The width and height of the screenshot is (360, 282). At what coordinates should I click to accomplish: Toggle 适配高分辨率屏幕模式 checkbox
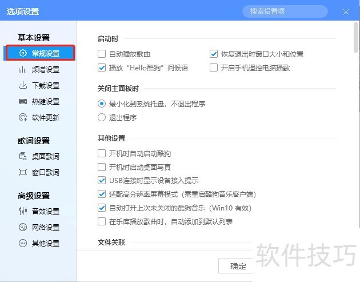[x=102, y=194]
